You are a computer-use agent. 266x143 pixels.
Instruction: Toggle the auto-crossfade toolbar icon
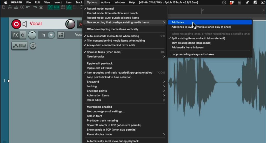click(50, 7)
